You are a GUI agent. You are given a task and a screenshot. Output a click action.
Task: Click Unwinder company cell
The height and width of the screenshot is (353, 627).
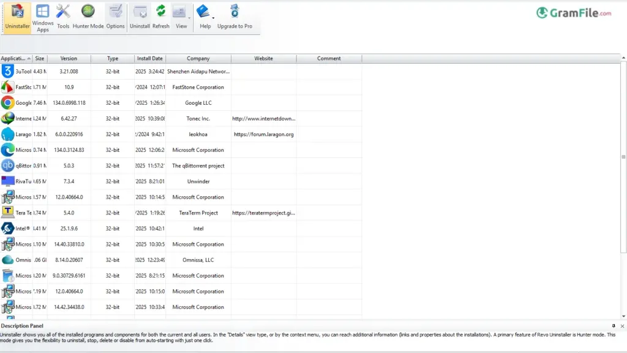click(x=198, y=181)
